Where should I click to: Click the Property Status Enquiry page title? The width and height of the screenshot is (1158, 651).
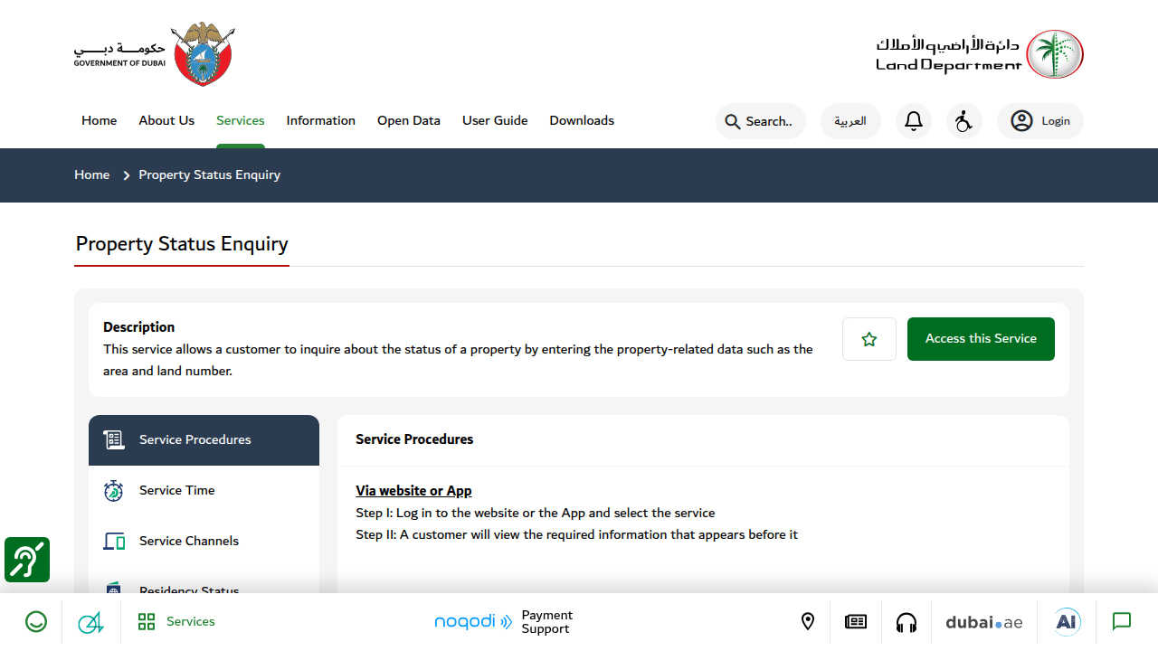pyautogui.click(x=182, y=244)
